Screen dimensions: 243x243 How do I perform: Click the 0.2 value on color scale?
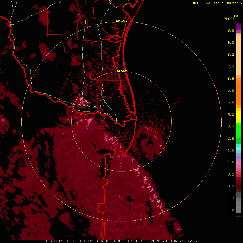[x=231, y=174]
